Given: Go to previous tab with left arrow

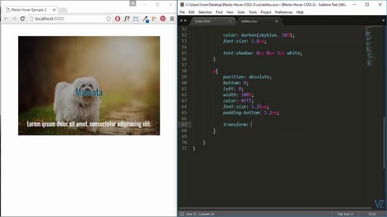Looking at the screenshot, I should click(181, 20).
